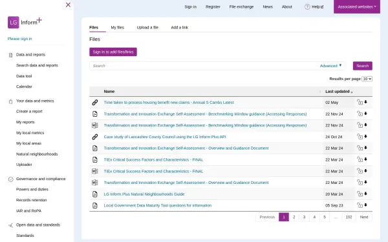Open Calendar in the sidebar
Image resolution: width=388 pixels, height=242 pixels.
click(24, 86)
